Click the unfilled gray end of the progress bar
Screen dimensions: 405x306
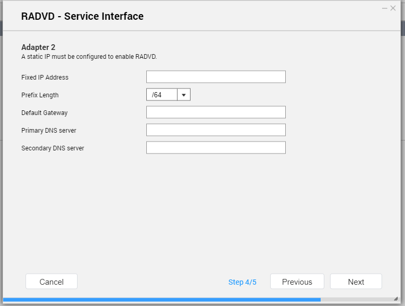[x=357, y=300]
